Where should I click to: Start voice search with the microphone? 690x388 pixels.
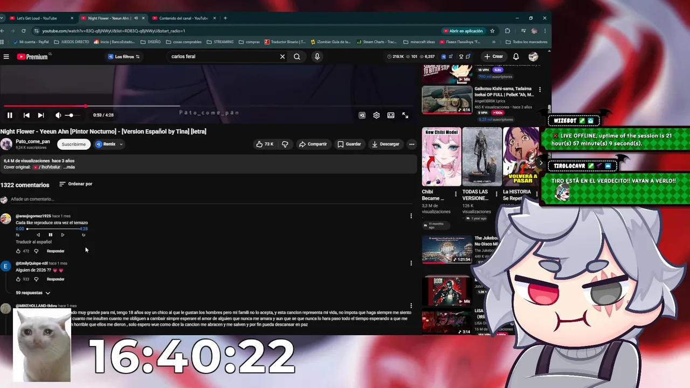317,57
